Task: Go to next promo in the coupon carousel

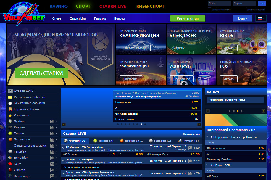Action: pos(263,111)
